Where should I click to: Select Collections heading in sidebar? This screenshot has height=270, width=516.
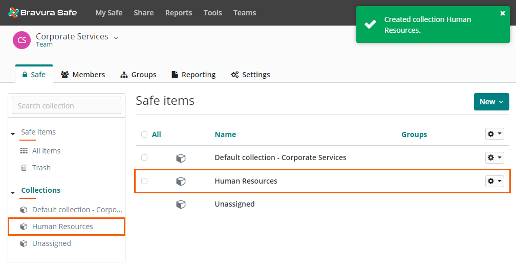[41, 190]
